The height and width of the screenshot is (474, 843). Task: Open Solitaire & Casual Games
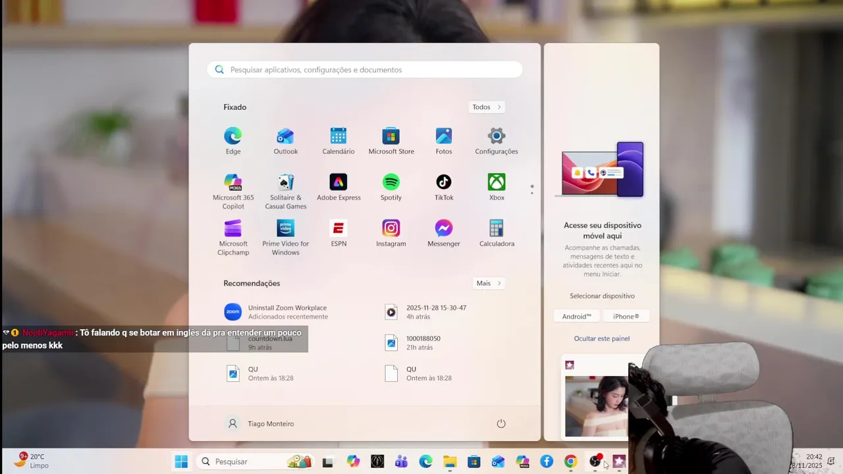click(285, 191)
